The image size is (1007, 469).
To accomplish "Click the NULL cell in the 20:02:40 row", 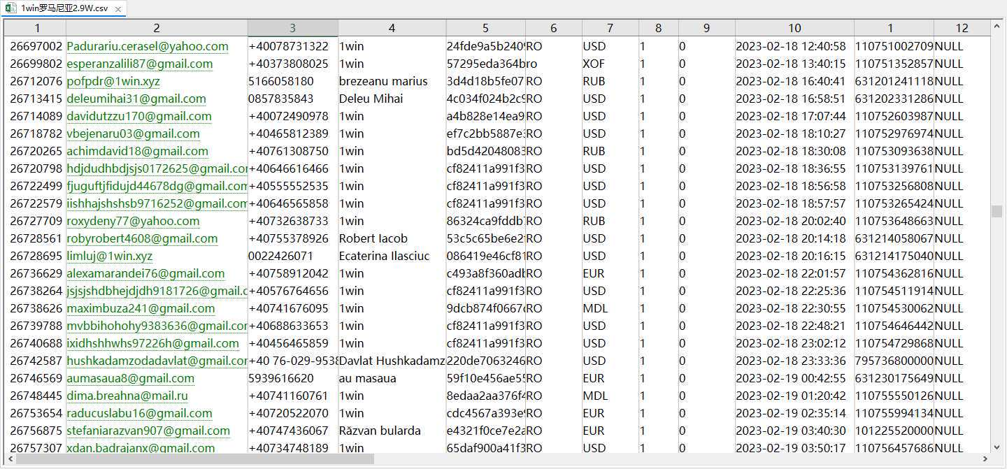I will pos(962,221).
